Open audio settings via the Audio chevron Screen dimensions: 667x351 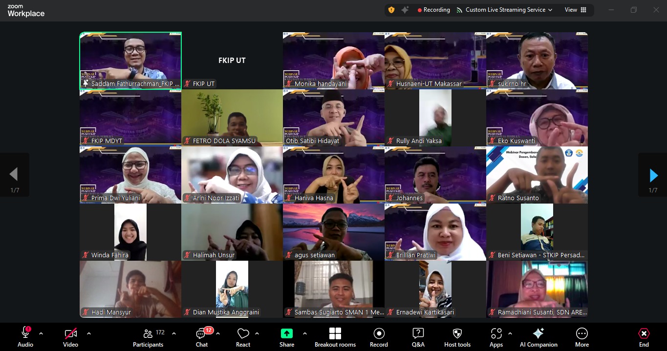tap(41, 334)
